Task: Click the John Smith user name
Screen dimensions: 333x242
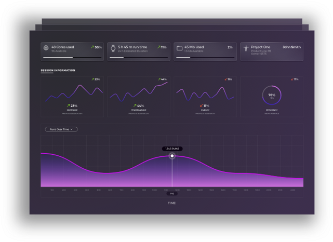Action: pos(291,47)
